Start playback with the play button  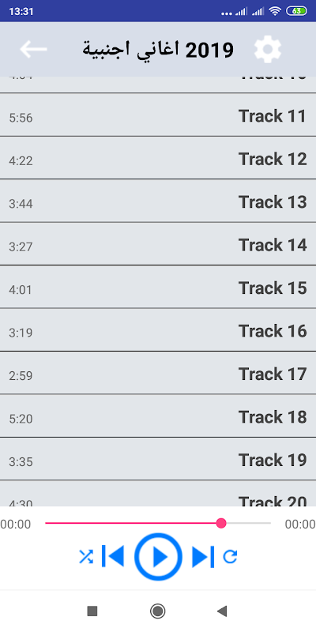(159, 557)
